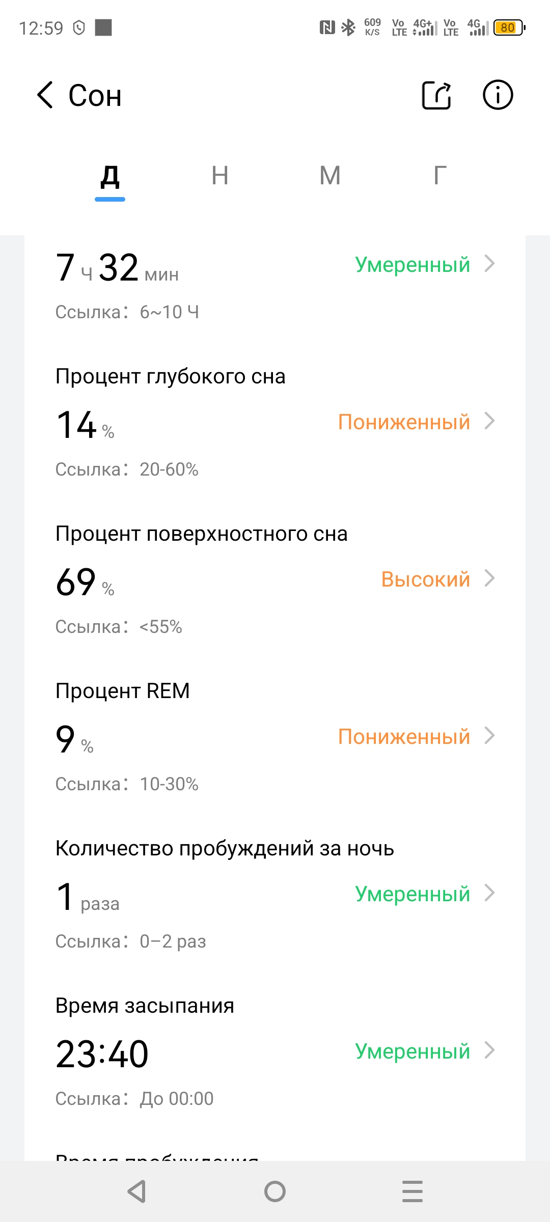The height and width of the screenshot is (1222, 550).
Task: Tap the back arrow next to Сон
Action: (x=45, y=95)
